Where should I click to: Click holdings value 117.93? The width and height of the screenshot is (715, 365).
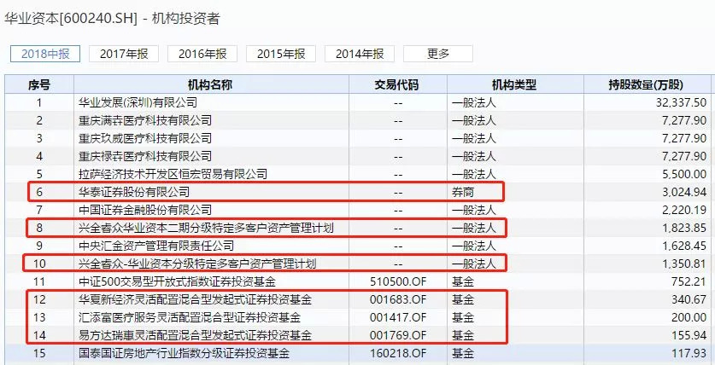(x=689, y=353)
